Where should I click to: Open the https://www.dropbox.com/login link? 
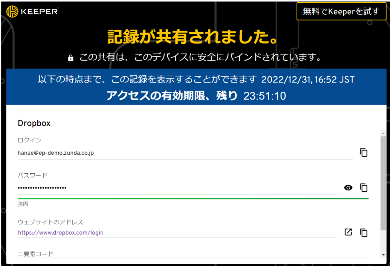pos(61,233)
